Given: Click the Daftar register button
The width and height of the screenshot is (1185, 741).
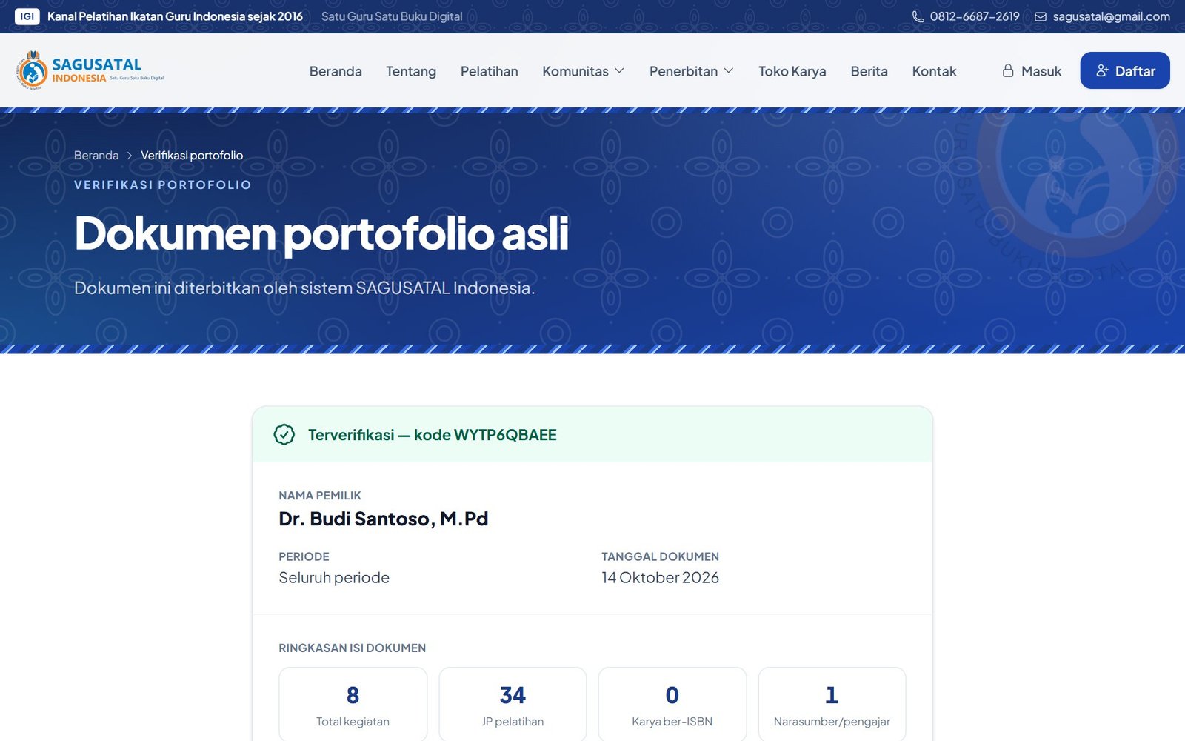Looking at the screenshot, I should click(x=1125, y=70).
